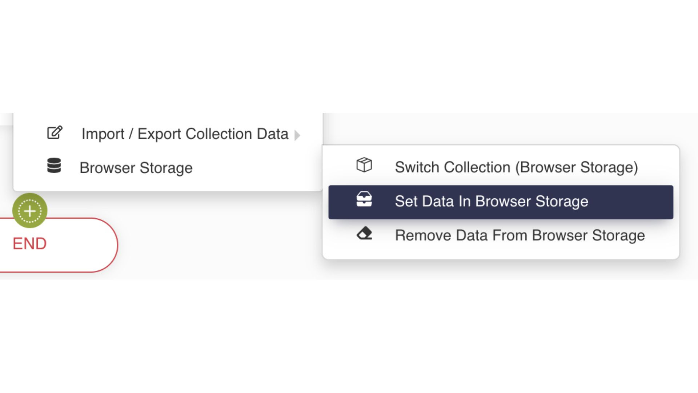Click the red END node

tap(58, 245)
